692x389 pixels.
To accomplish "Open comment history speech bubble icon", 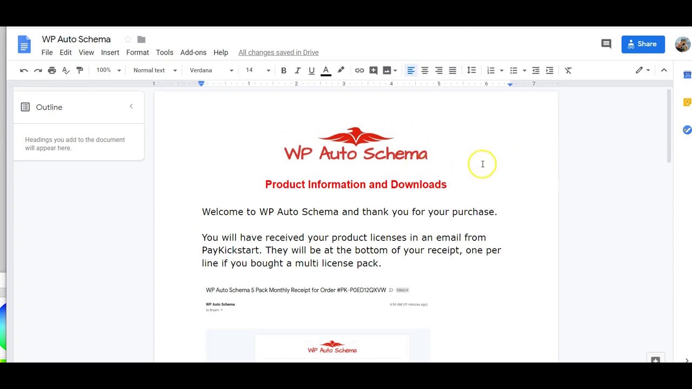I will (606, 44).
